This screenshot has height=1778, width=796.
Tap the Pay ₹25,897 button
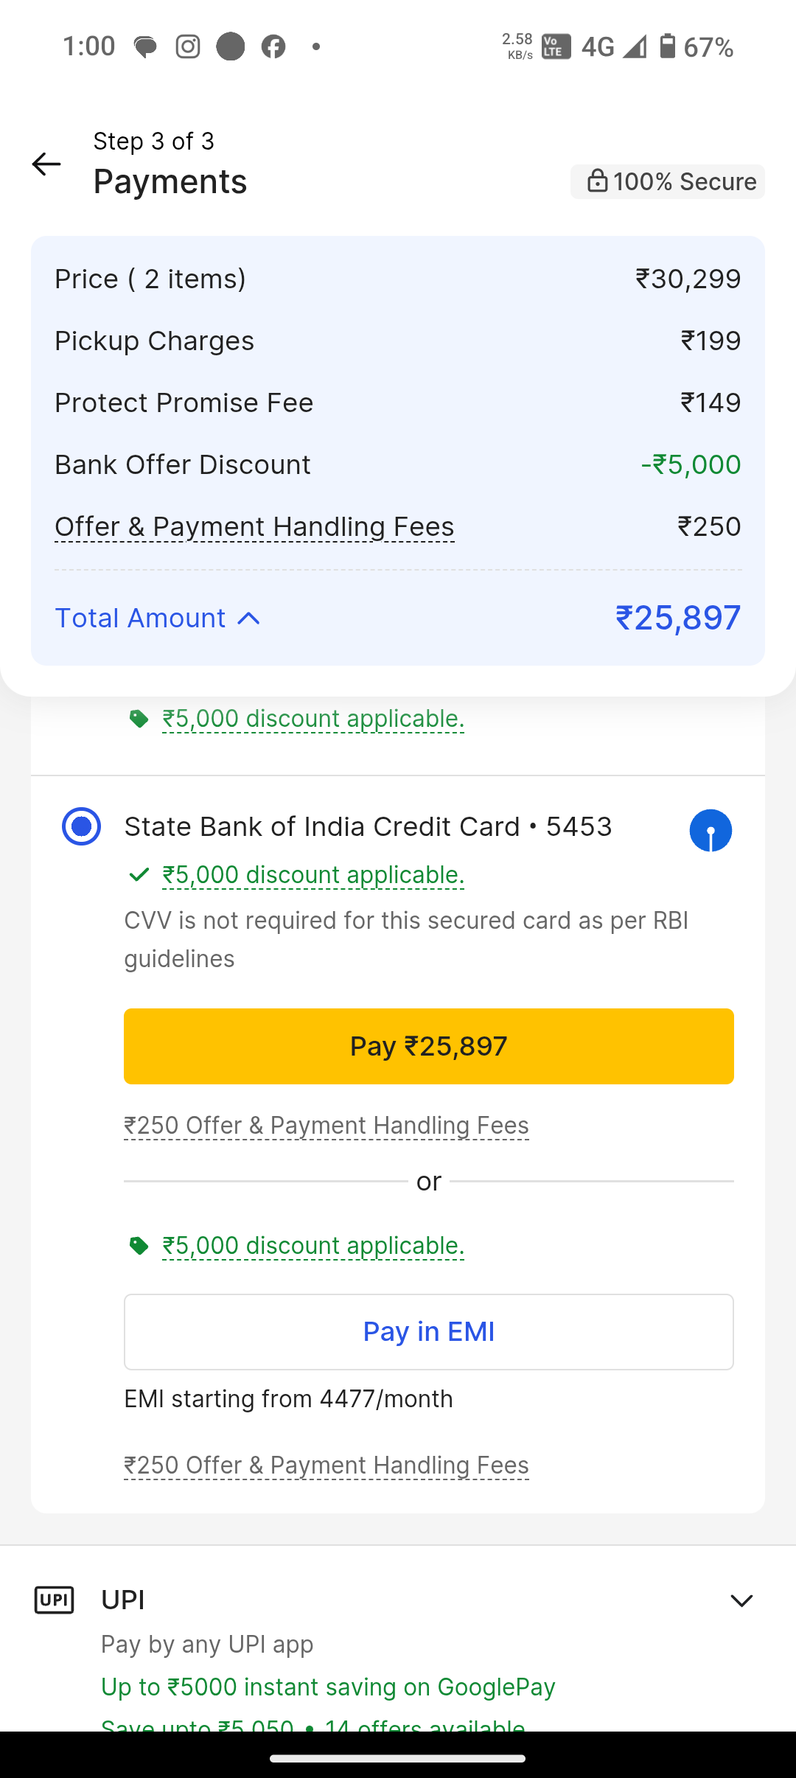428,1046
